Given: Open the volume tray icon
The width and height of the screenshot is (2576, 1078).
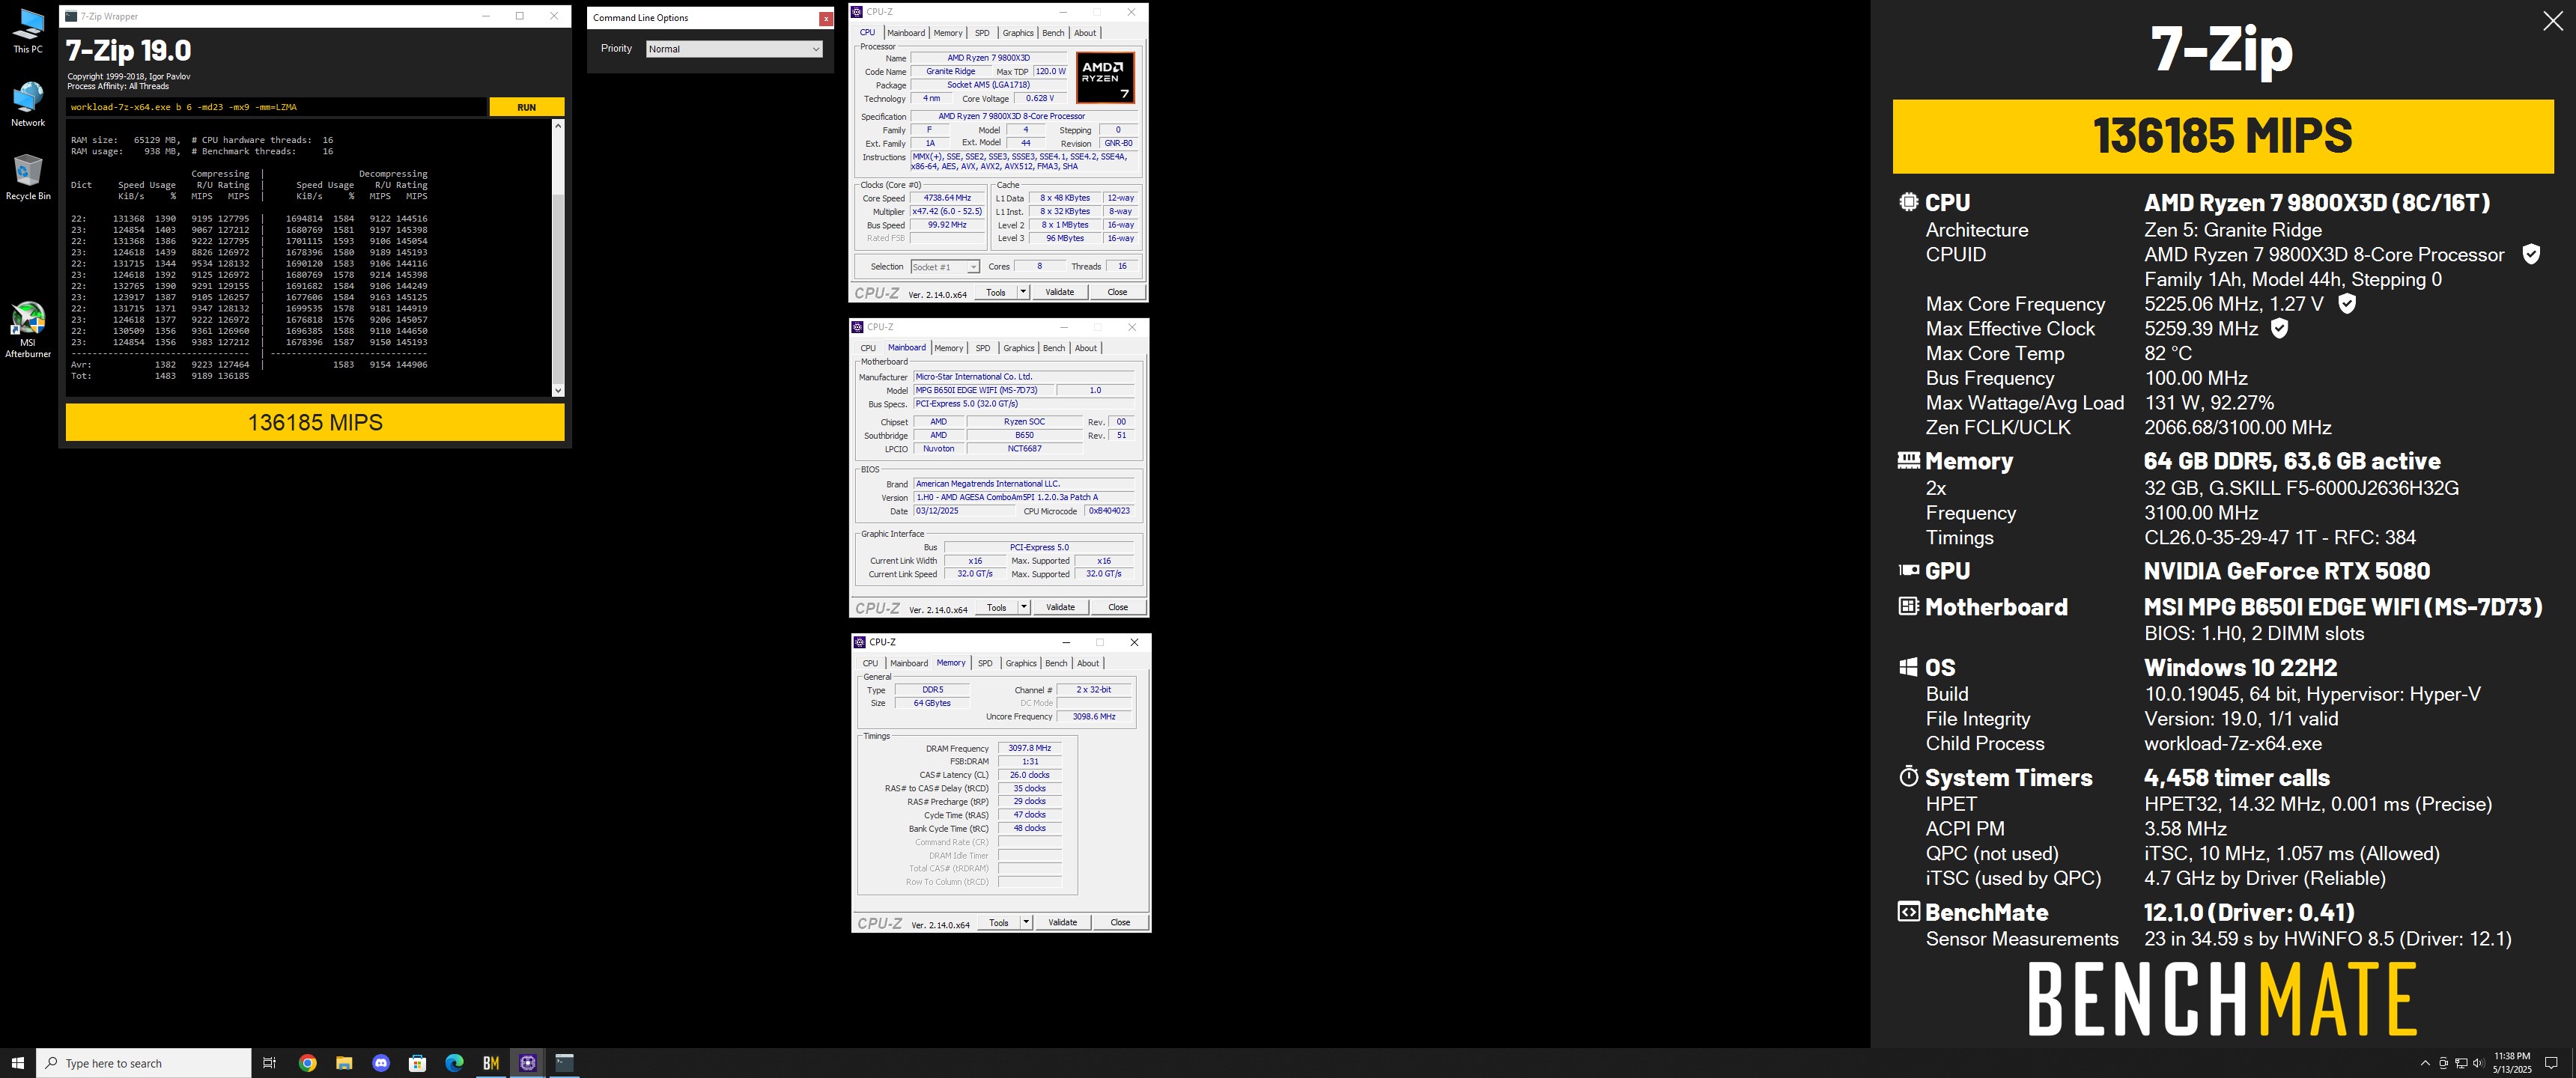Looking at the screenshot, I should [2478, 1063].
